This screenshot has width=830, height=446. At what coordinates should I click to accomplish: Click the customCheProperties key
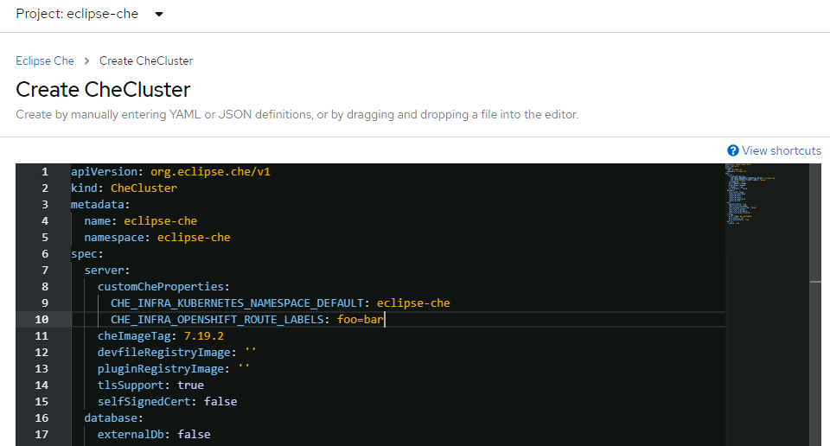point(161,286)
